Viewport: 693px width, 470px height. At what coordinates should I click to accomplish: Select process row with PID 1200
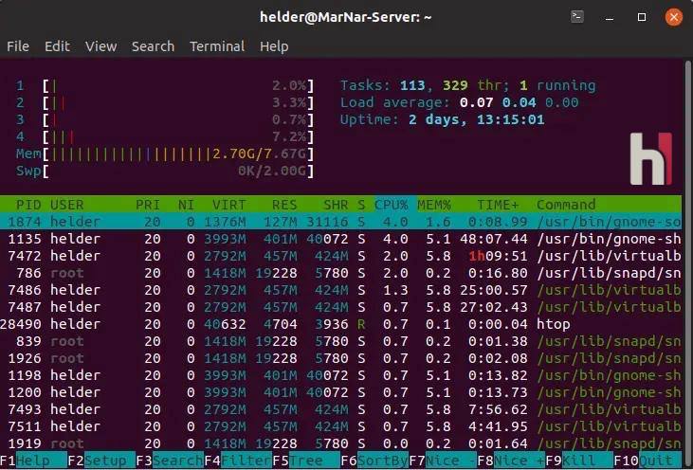[x=340, y=391]
